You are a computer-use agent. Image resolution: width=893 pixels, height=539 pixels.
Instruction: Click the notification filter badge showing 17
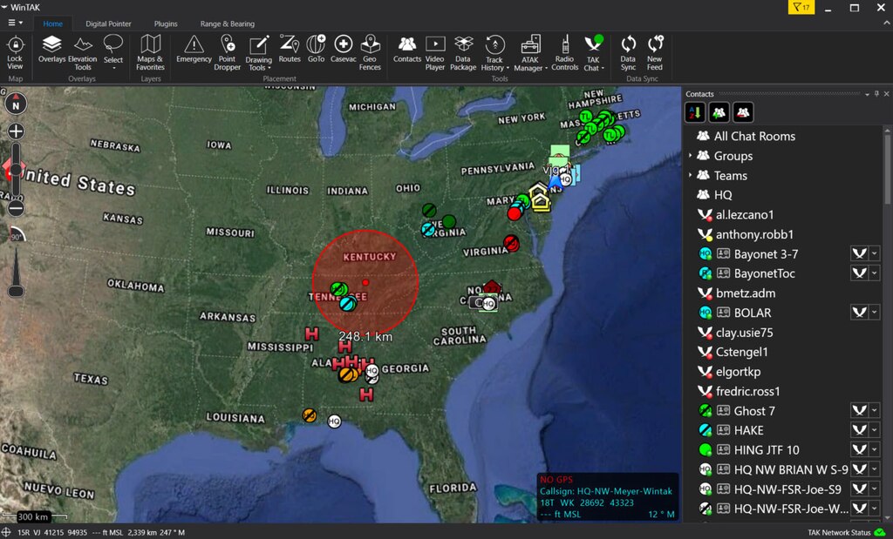tap(801, 7)
